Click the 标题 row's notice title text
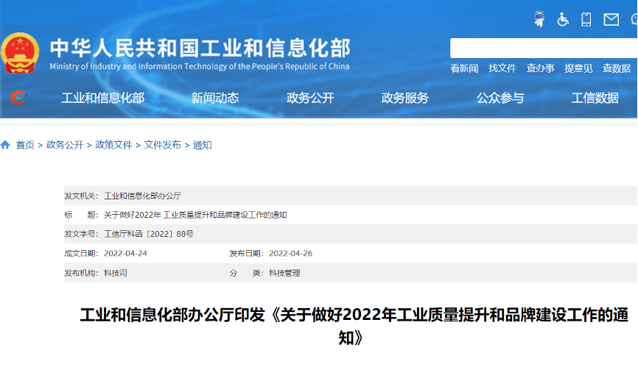This screenshot has width=638, height=367. (x=195, y=215)
